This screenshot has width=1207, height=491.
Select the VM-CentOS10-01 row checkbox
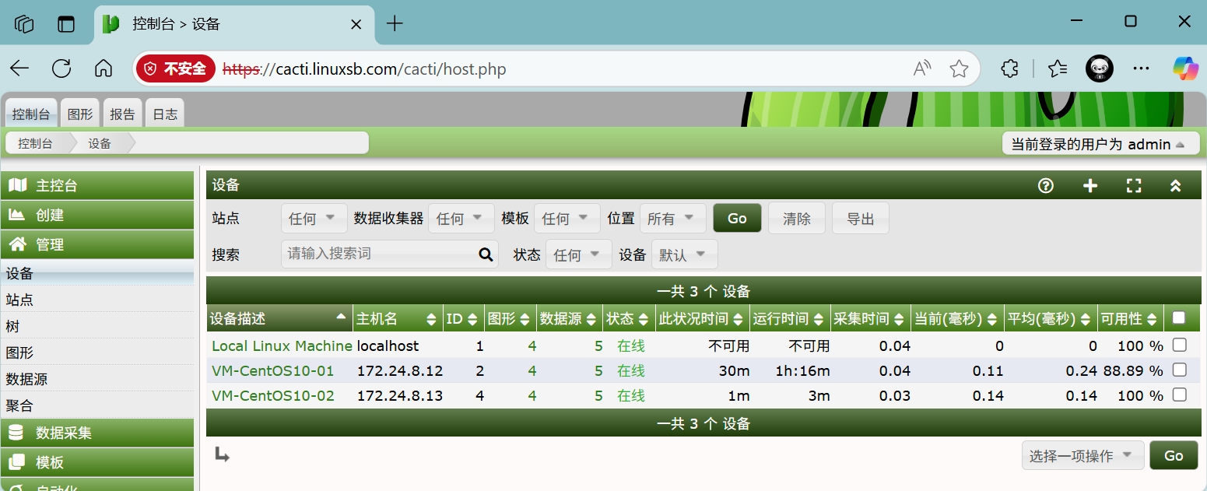coord(1179,370)
